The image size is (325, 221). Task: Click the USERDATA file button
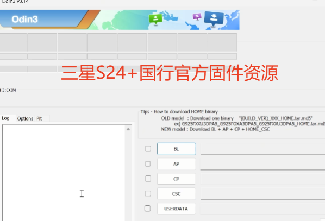click(177, 209)
